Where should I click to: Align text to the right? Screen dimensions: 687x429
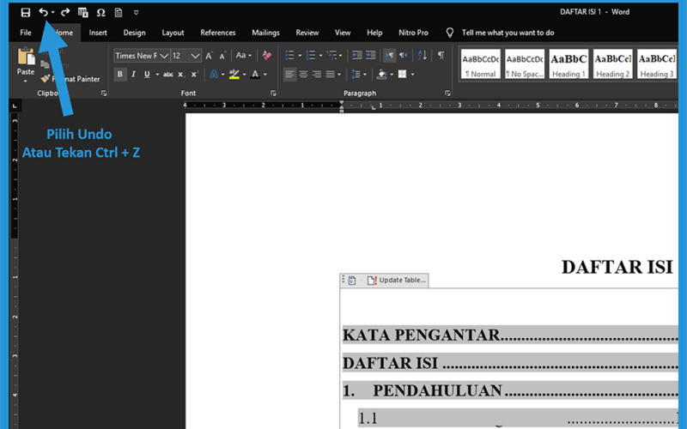pos(317,75)
